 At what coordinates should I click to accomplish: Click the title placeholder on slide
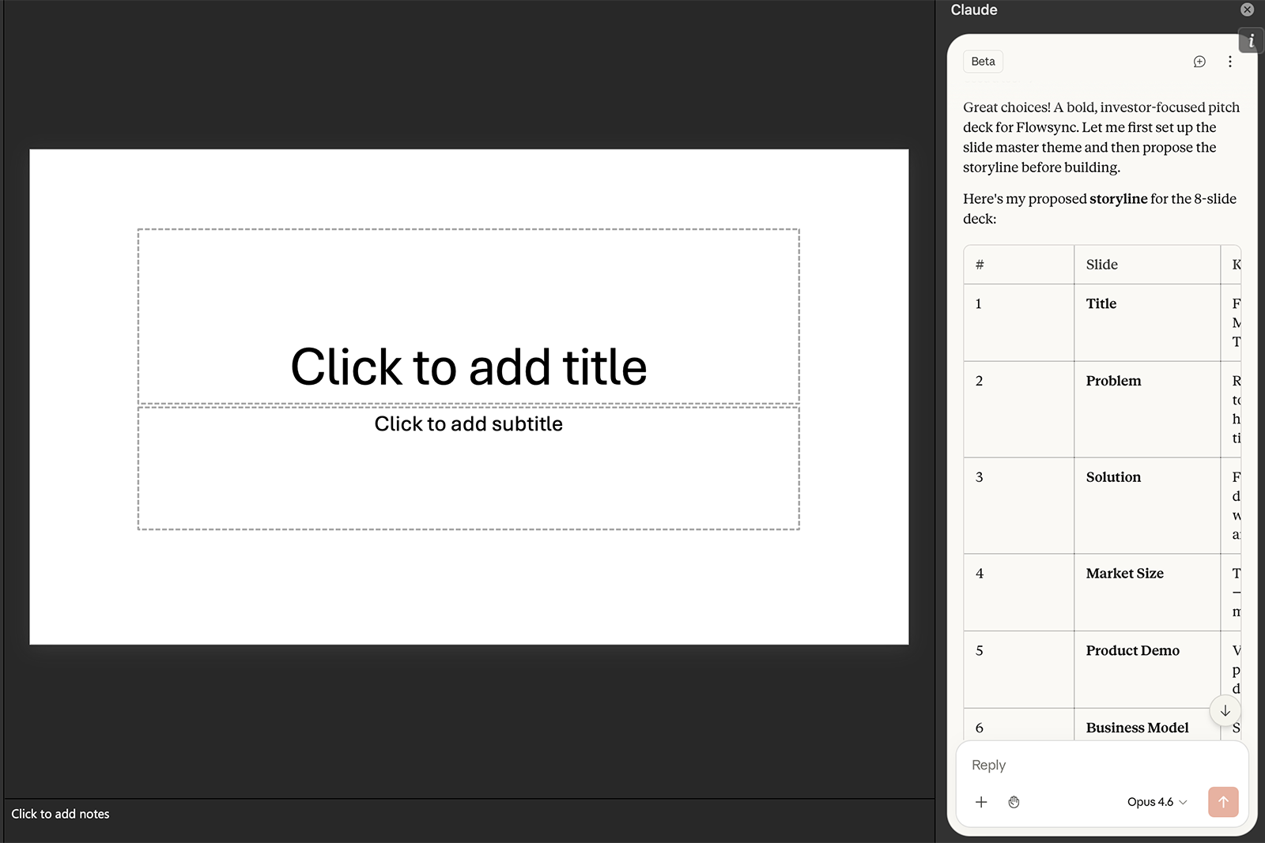(x=469, y=367)
